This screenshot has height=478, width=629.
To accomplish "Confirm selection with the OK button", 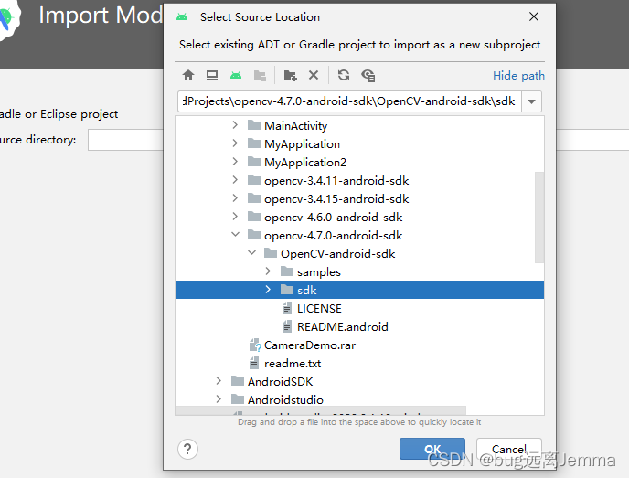I will coord(432,449).
